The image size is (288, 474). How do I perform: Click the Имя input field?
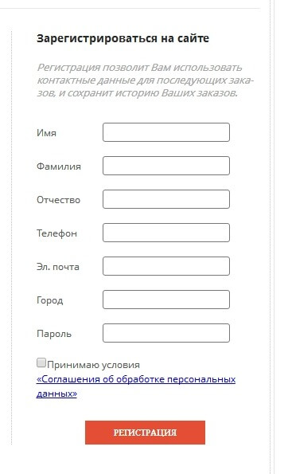[166, 132]
